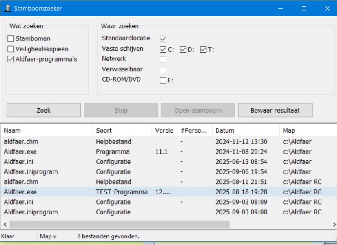The image size is (337, 245).
Task: Toggle the Standaardlocatie checkbox
Action: tap(163, 39)
